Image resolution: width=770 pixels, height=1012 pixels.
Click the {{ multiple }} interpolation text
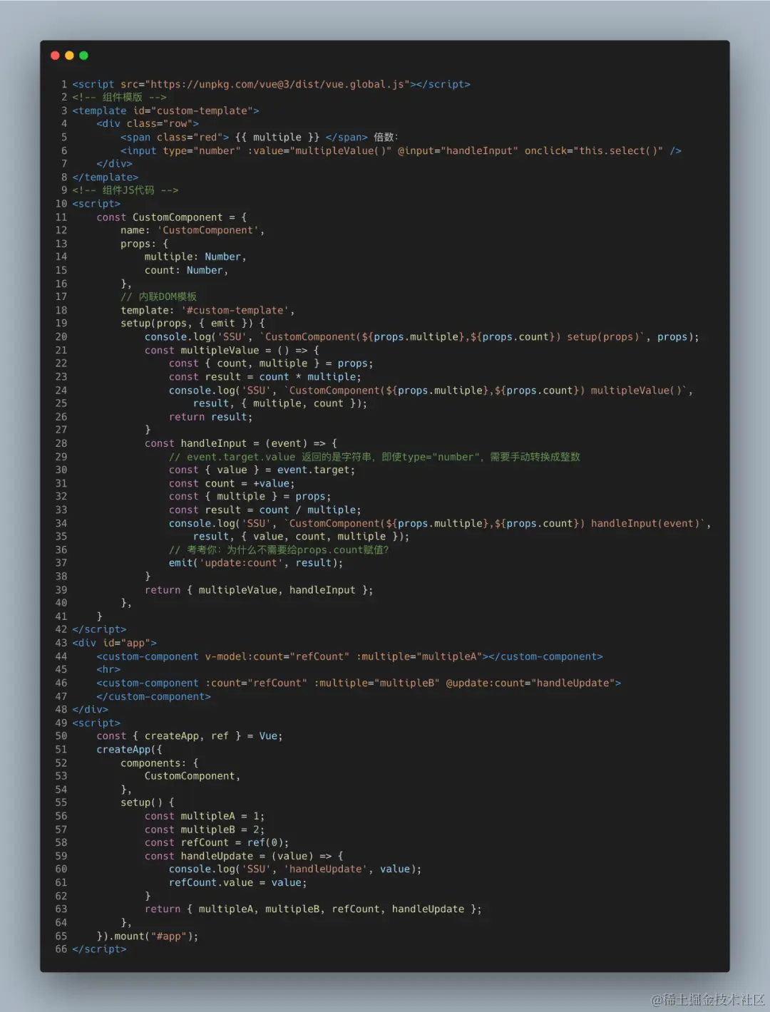tap(277, 138)
